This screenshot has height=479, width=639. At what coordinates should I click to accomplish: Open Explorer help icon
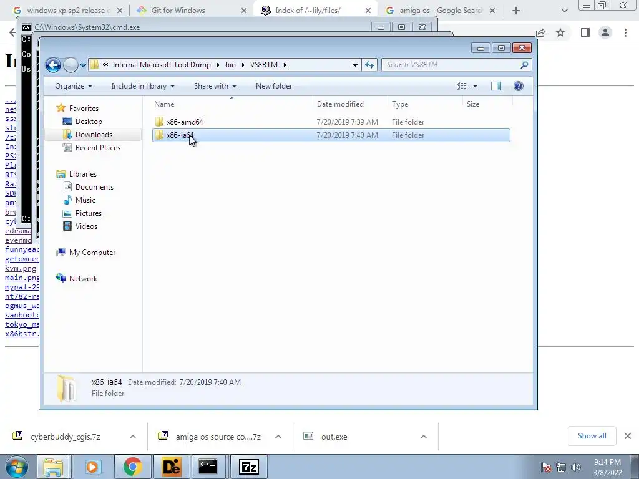[519, 86]
